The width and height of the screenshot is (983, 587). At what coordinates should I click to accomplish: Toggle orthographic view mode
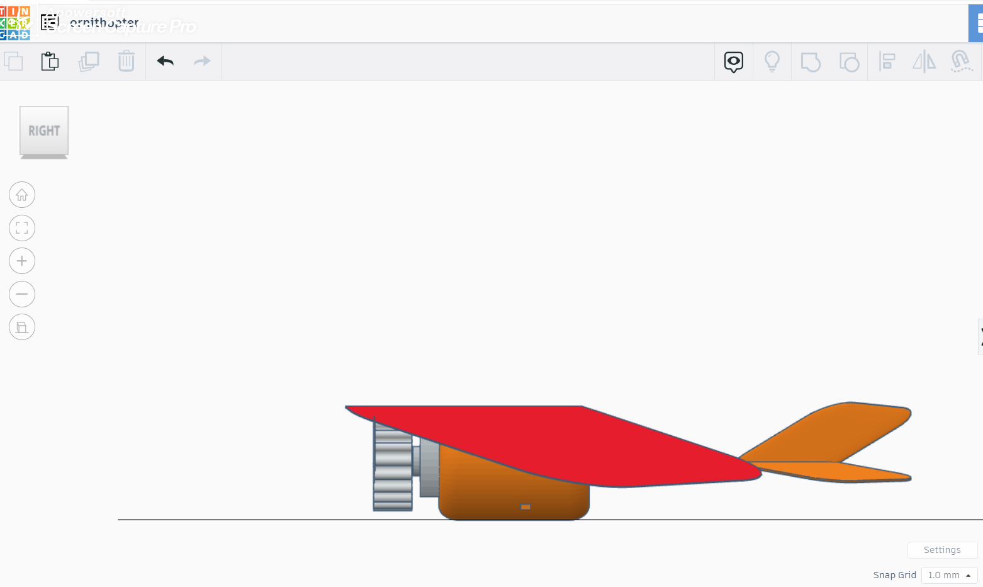[x=22, y=327]
